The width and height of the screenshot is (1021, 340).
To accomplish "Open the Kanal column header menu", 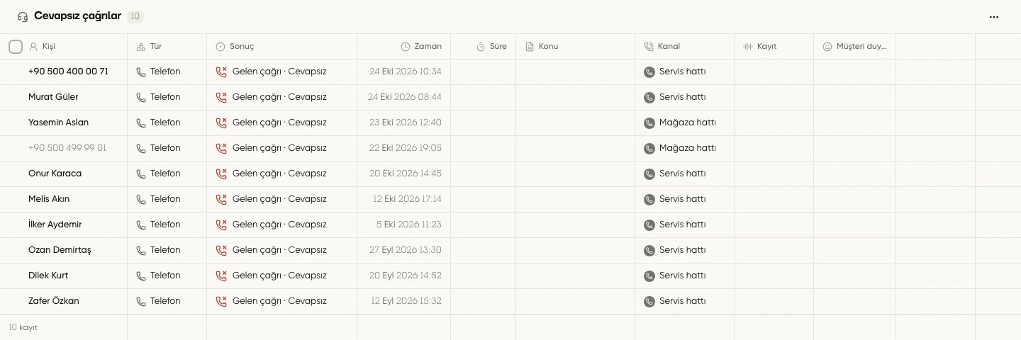I will pos(669,47).
